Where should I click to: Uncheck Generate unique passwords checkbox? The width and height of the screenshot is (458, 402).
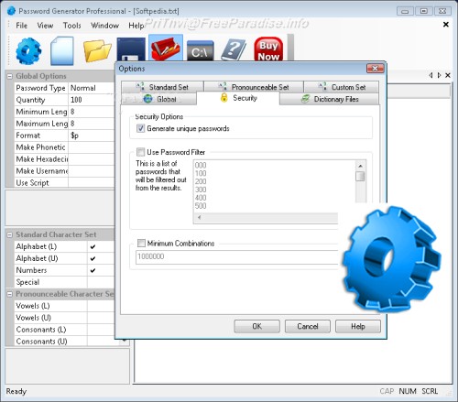tap(140, 128)
